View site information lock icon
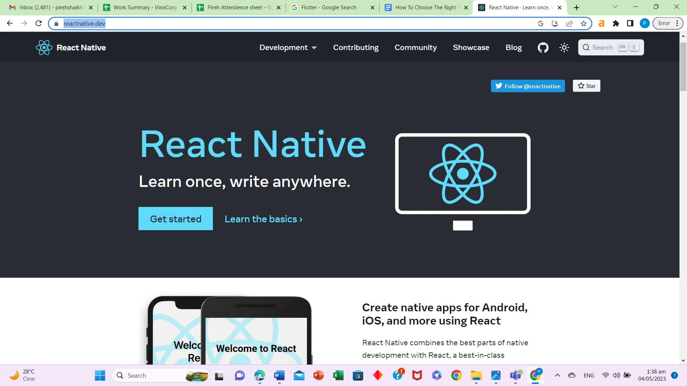This screenshot has width=687, height=386. 56,24
